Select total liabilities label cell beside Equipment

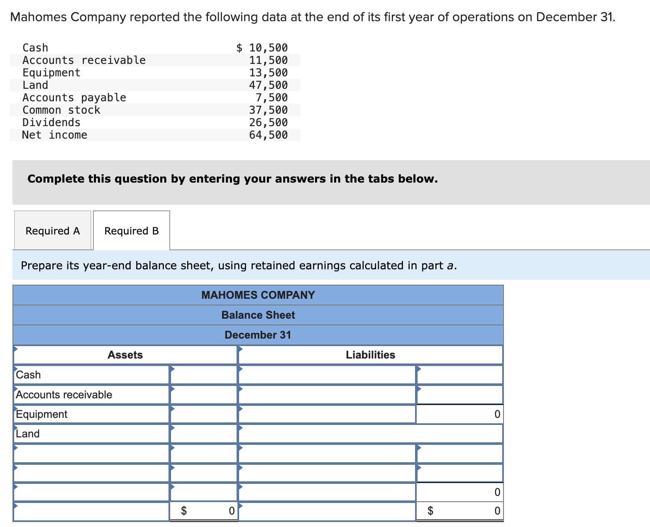(327, 414)
